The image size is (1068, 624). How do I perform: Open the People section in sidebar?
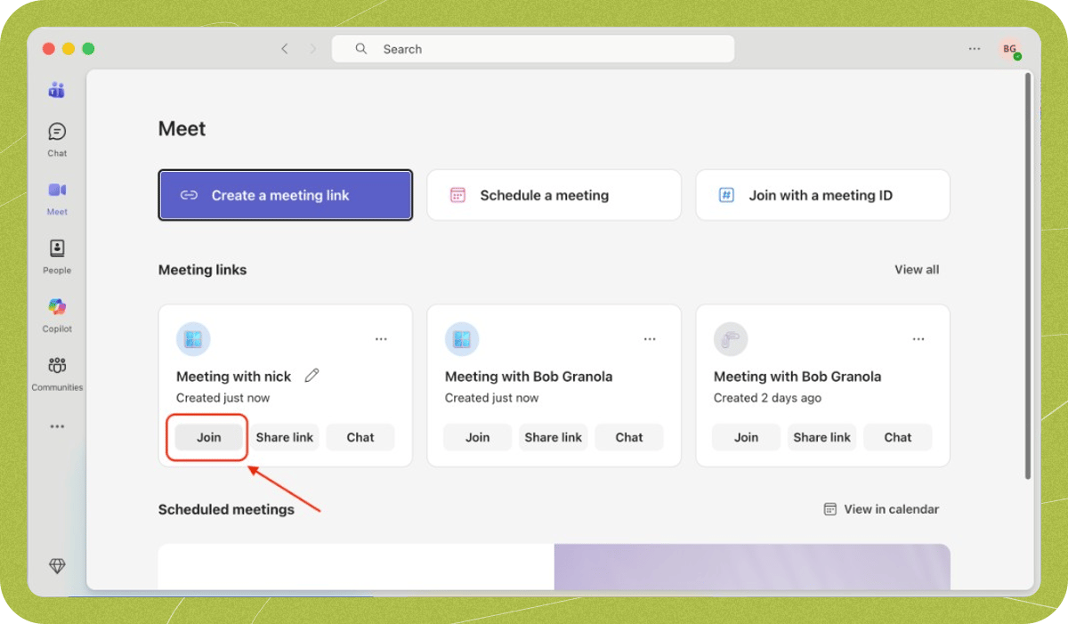(57, 257)
